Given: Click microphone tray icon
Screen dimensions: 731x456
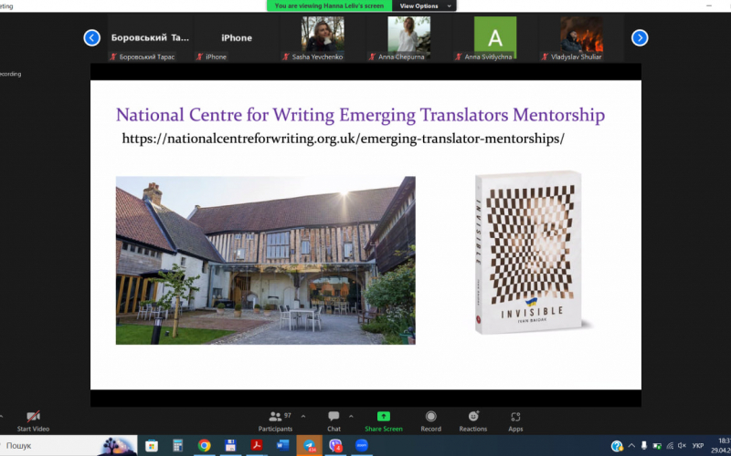Looking at the screenshot, I should click(644, 446).
